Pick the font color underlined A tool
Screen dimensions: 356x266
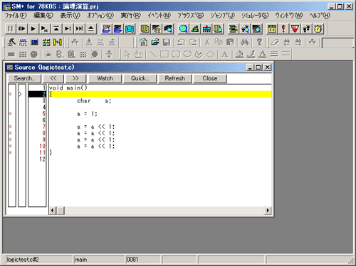click(262, 54)
